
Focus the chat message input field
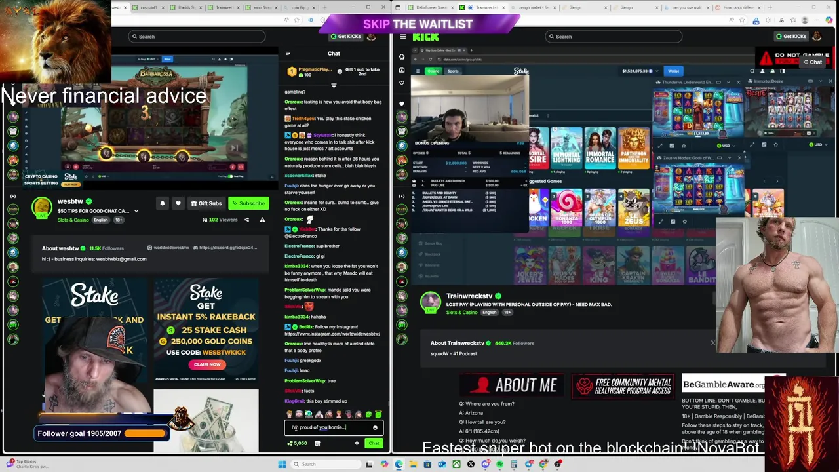coord(334,427)
